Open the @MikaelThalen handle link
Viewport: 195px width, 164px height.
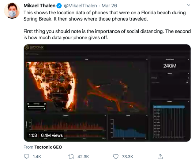[80, 6]
